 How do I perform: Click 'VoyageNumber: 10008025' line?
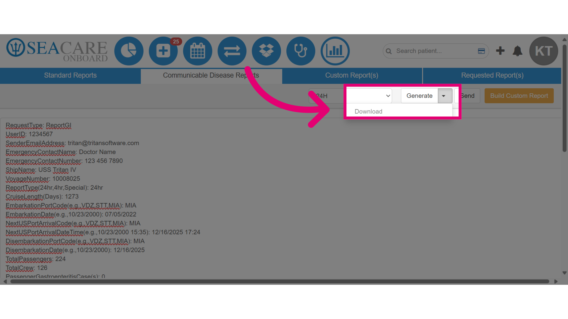tap(43, 179)
